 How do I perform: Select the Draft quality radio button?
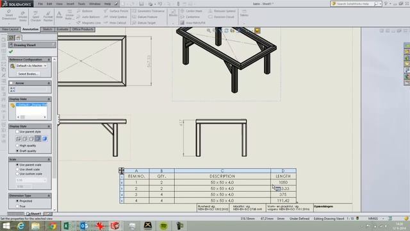[17, 151]
